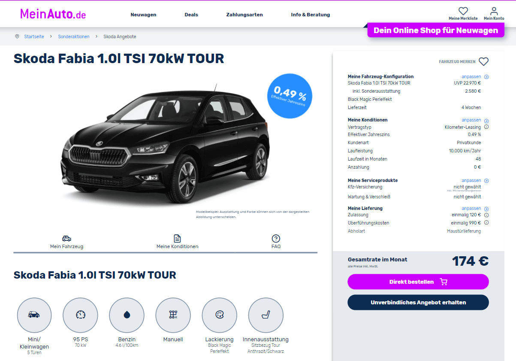The image size is (516, 361).
Task: Switch to the FAQ tab
Action: pos(276,242)
